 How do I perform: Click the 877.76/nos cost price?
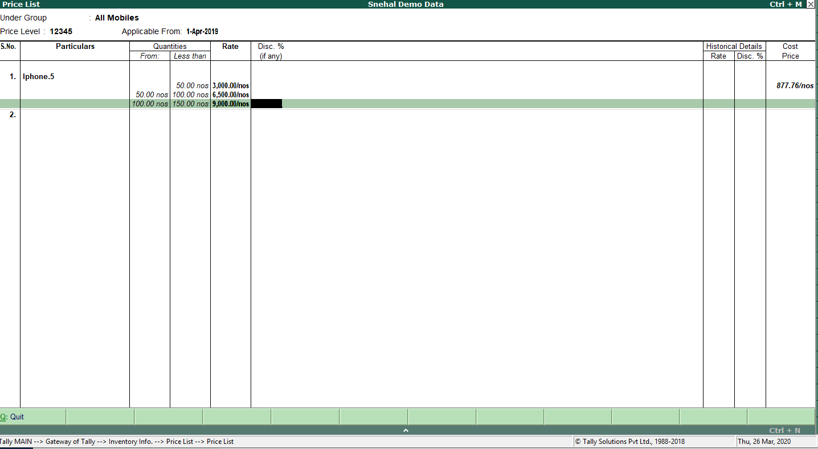pos(795,85)
